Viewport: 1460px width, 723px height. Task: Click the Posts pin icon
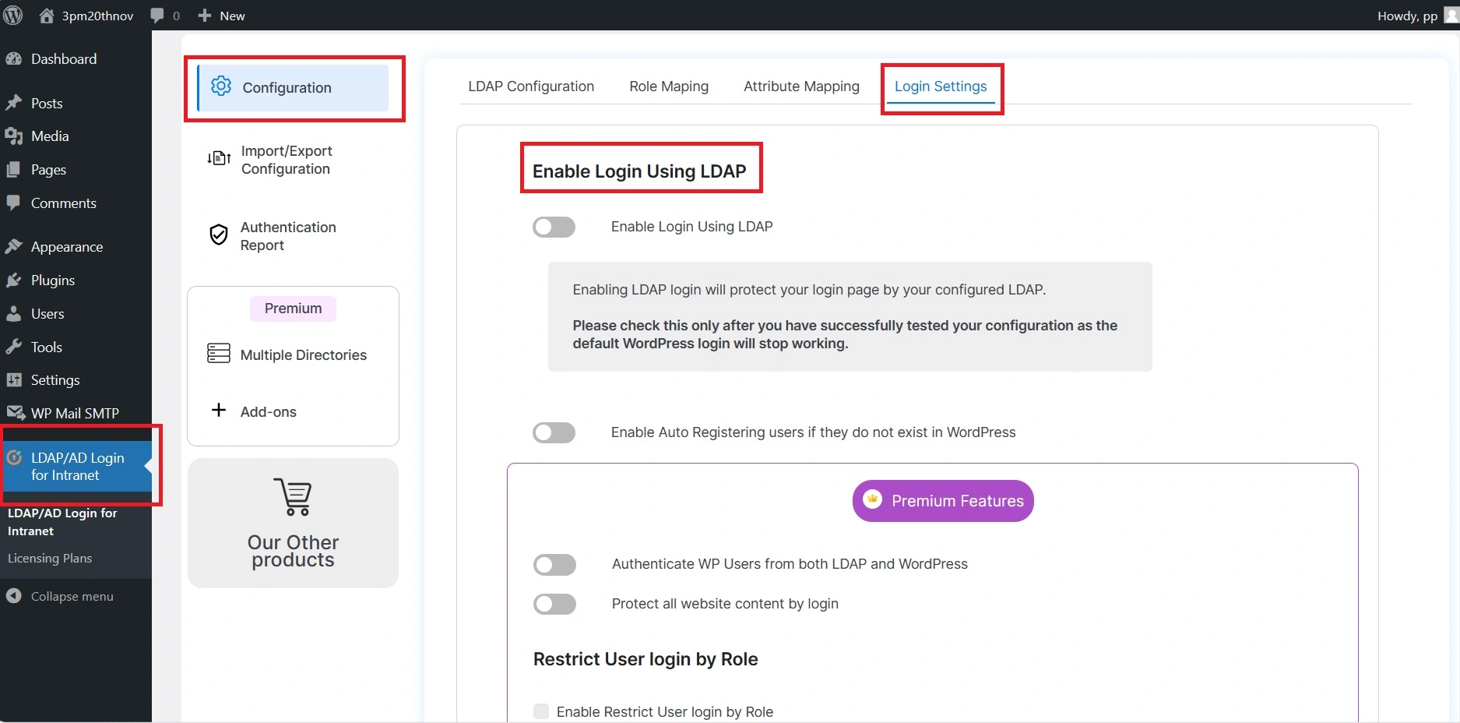[x=13, y=103]
